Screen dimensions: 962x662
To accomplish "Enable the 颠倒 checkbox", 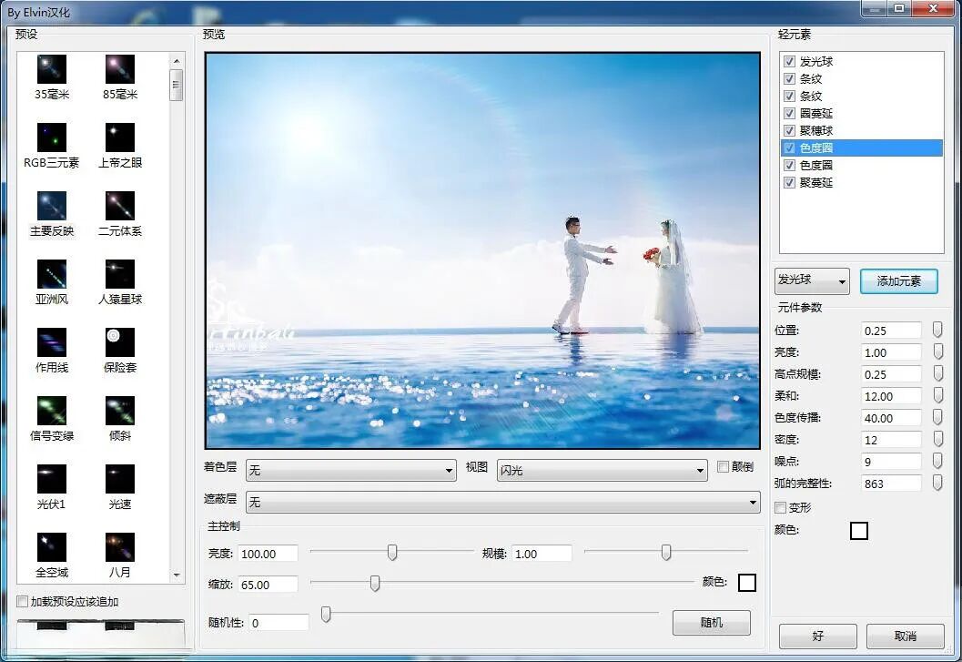I will pyautogui.click(x=724, y=467).
